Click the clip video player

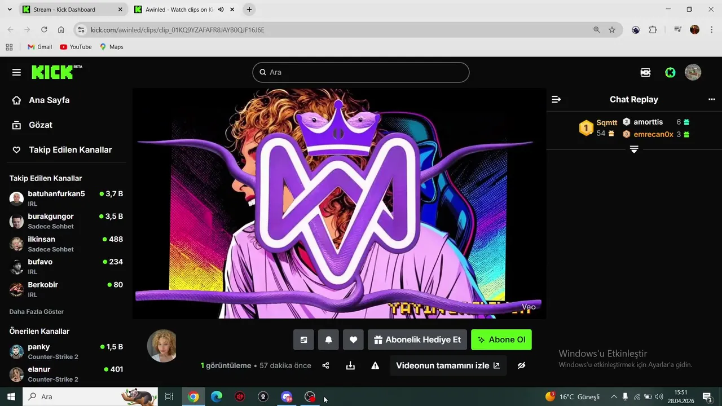[339, 204]
